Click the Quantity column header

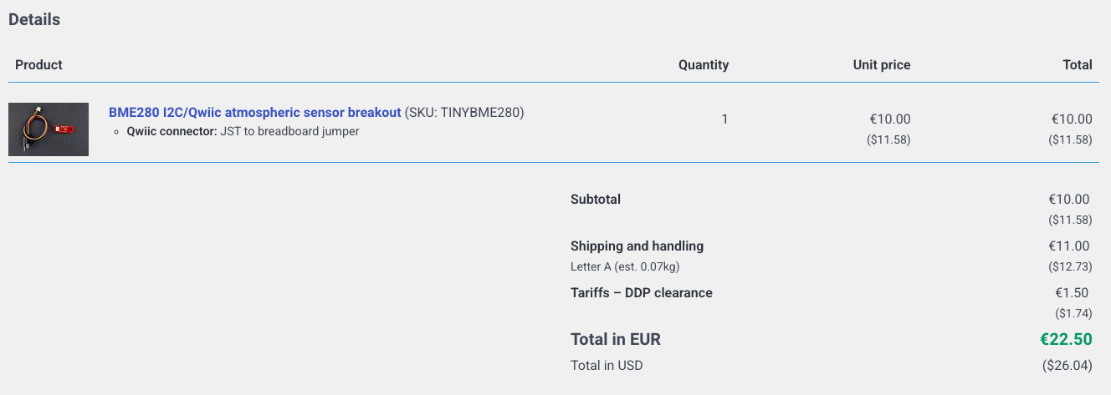coord(703,65)
